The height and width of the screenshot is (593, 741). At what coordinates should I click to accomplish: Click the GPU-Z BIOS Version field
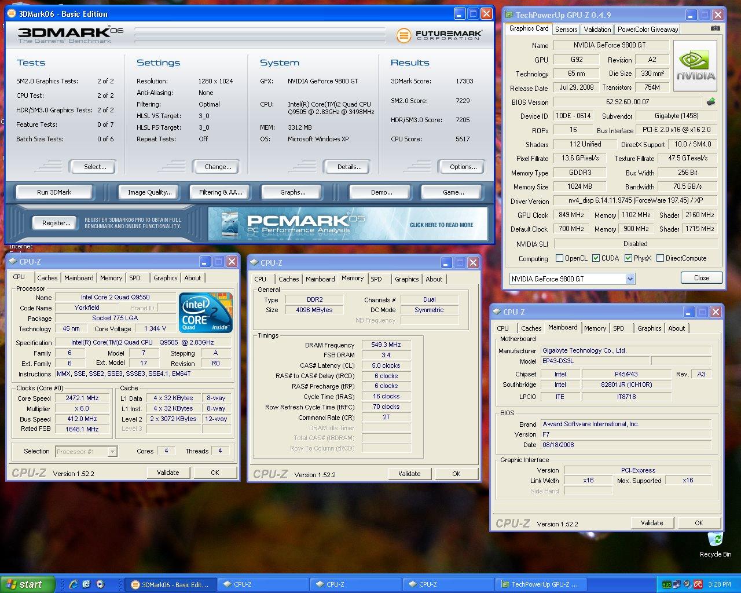click(x=628, y=102)
